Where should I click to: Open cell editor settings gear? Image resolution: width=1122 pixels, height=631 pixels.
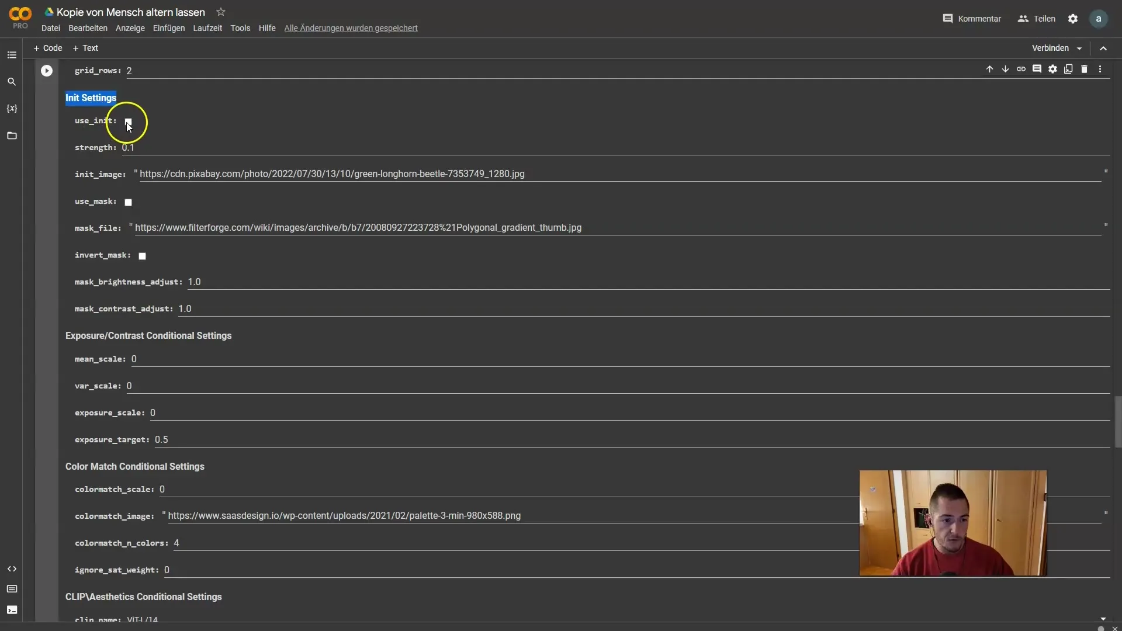(1052, 69)
